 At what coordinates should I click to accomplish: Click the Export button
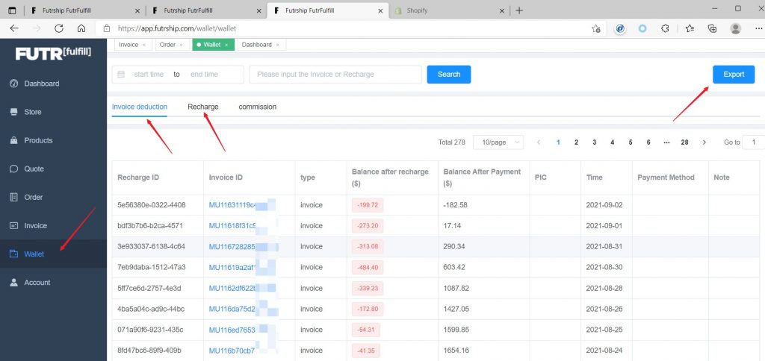click(x=734, y=75)
